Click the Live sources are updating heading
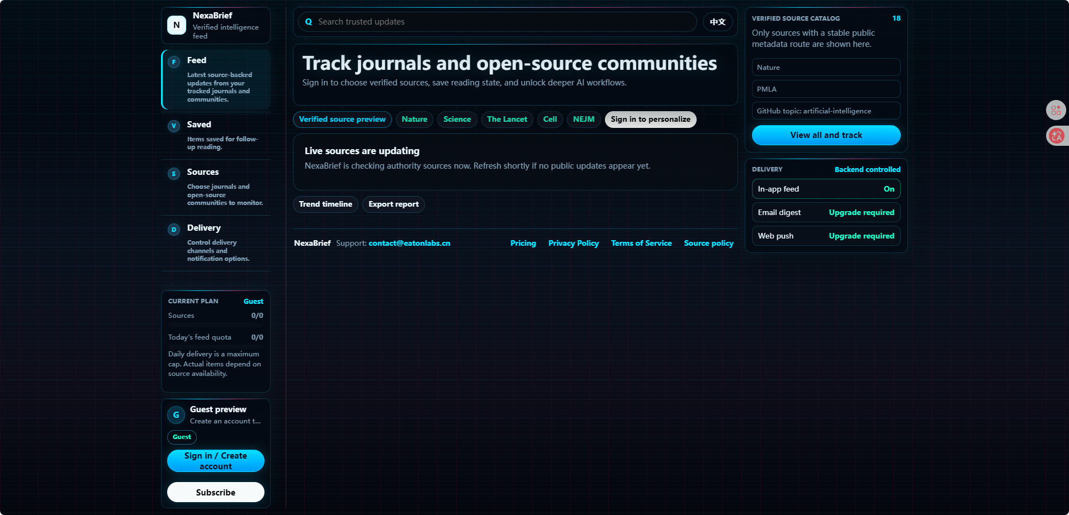Image resolution: width=1069 pixels, height=515 pixels. pos(362,151)
